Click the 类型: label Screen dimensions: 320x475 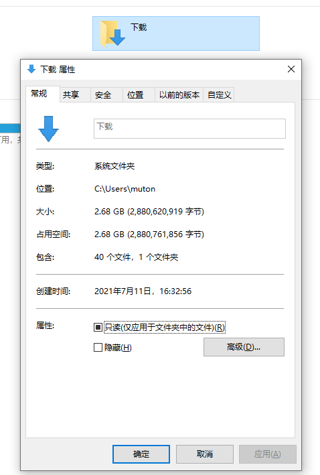pyautogui.click(x=45, y=166)
